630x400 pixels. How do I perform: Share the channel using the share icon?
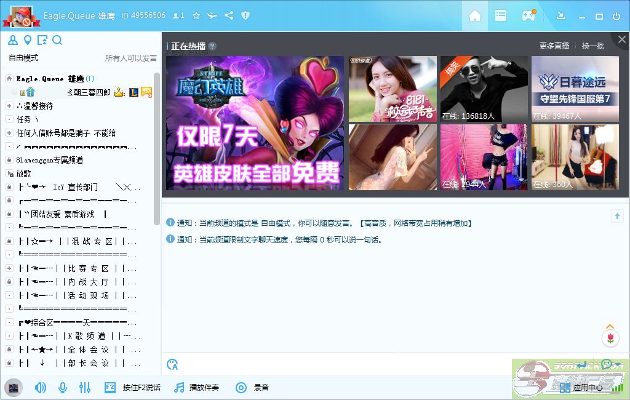[229, 15]
